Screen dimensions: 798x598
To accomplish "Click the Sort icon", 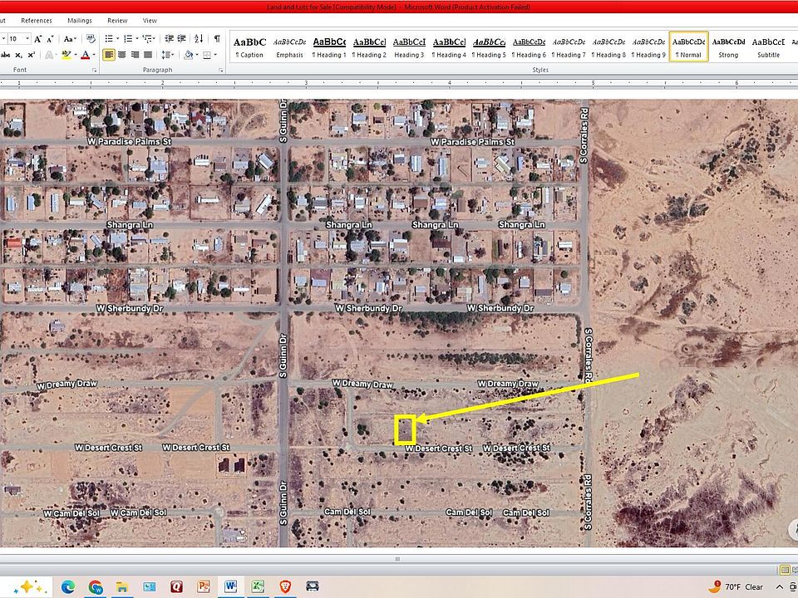I will [x=199, y=39].
